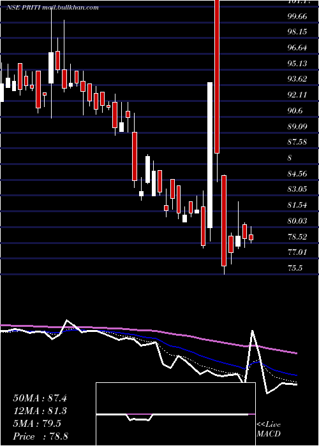Select the 75.5 price axis label
Viewport: 319px width, 446px height.
point(295,268)
